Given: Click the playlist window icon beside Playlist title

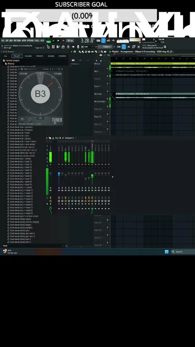Looking at the screenshot, I should pyautogui.click(x=110, y=52).
